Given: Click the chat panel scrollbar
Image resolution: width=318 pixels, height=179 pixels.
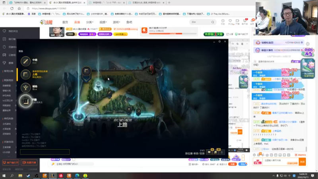Looking at the screenshot, I should tap(306, 149).
